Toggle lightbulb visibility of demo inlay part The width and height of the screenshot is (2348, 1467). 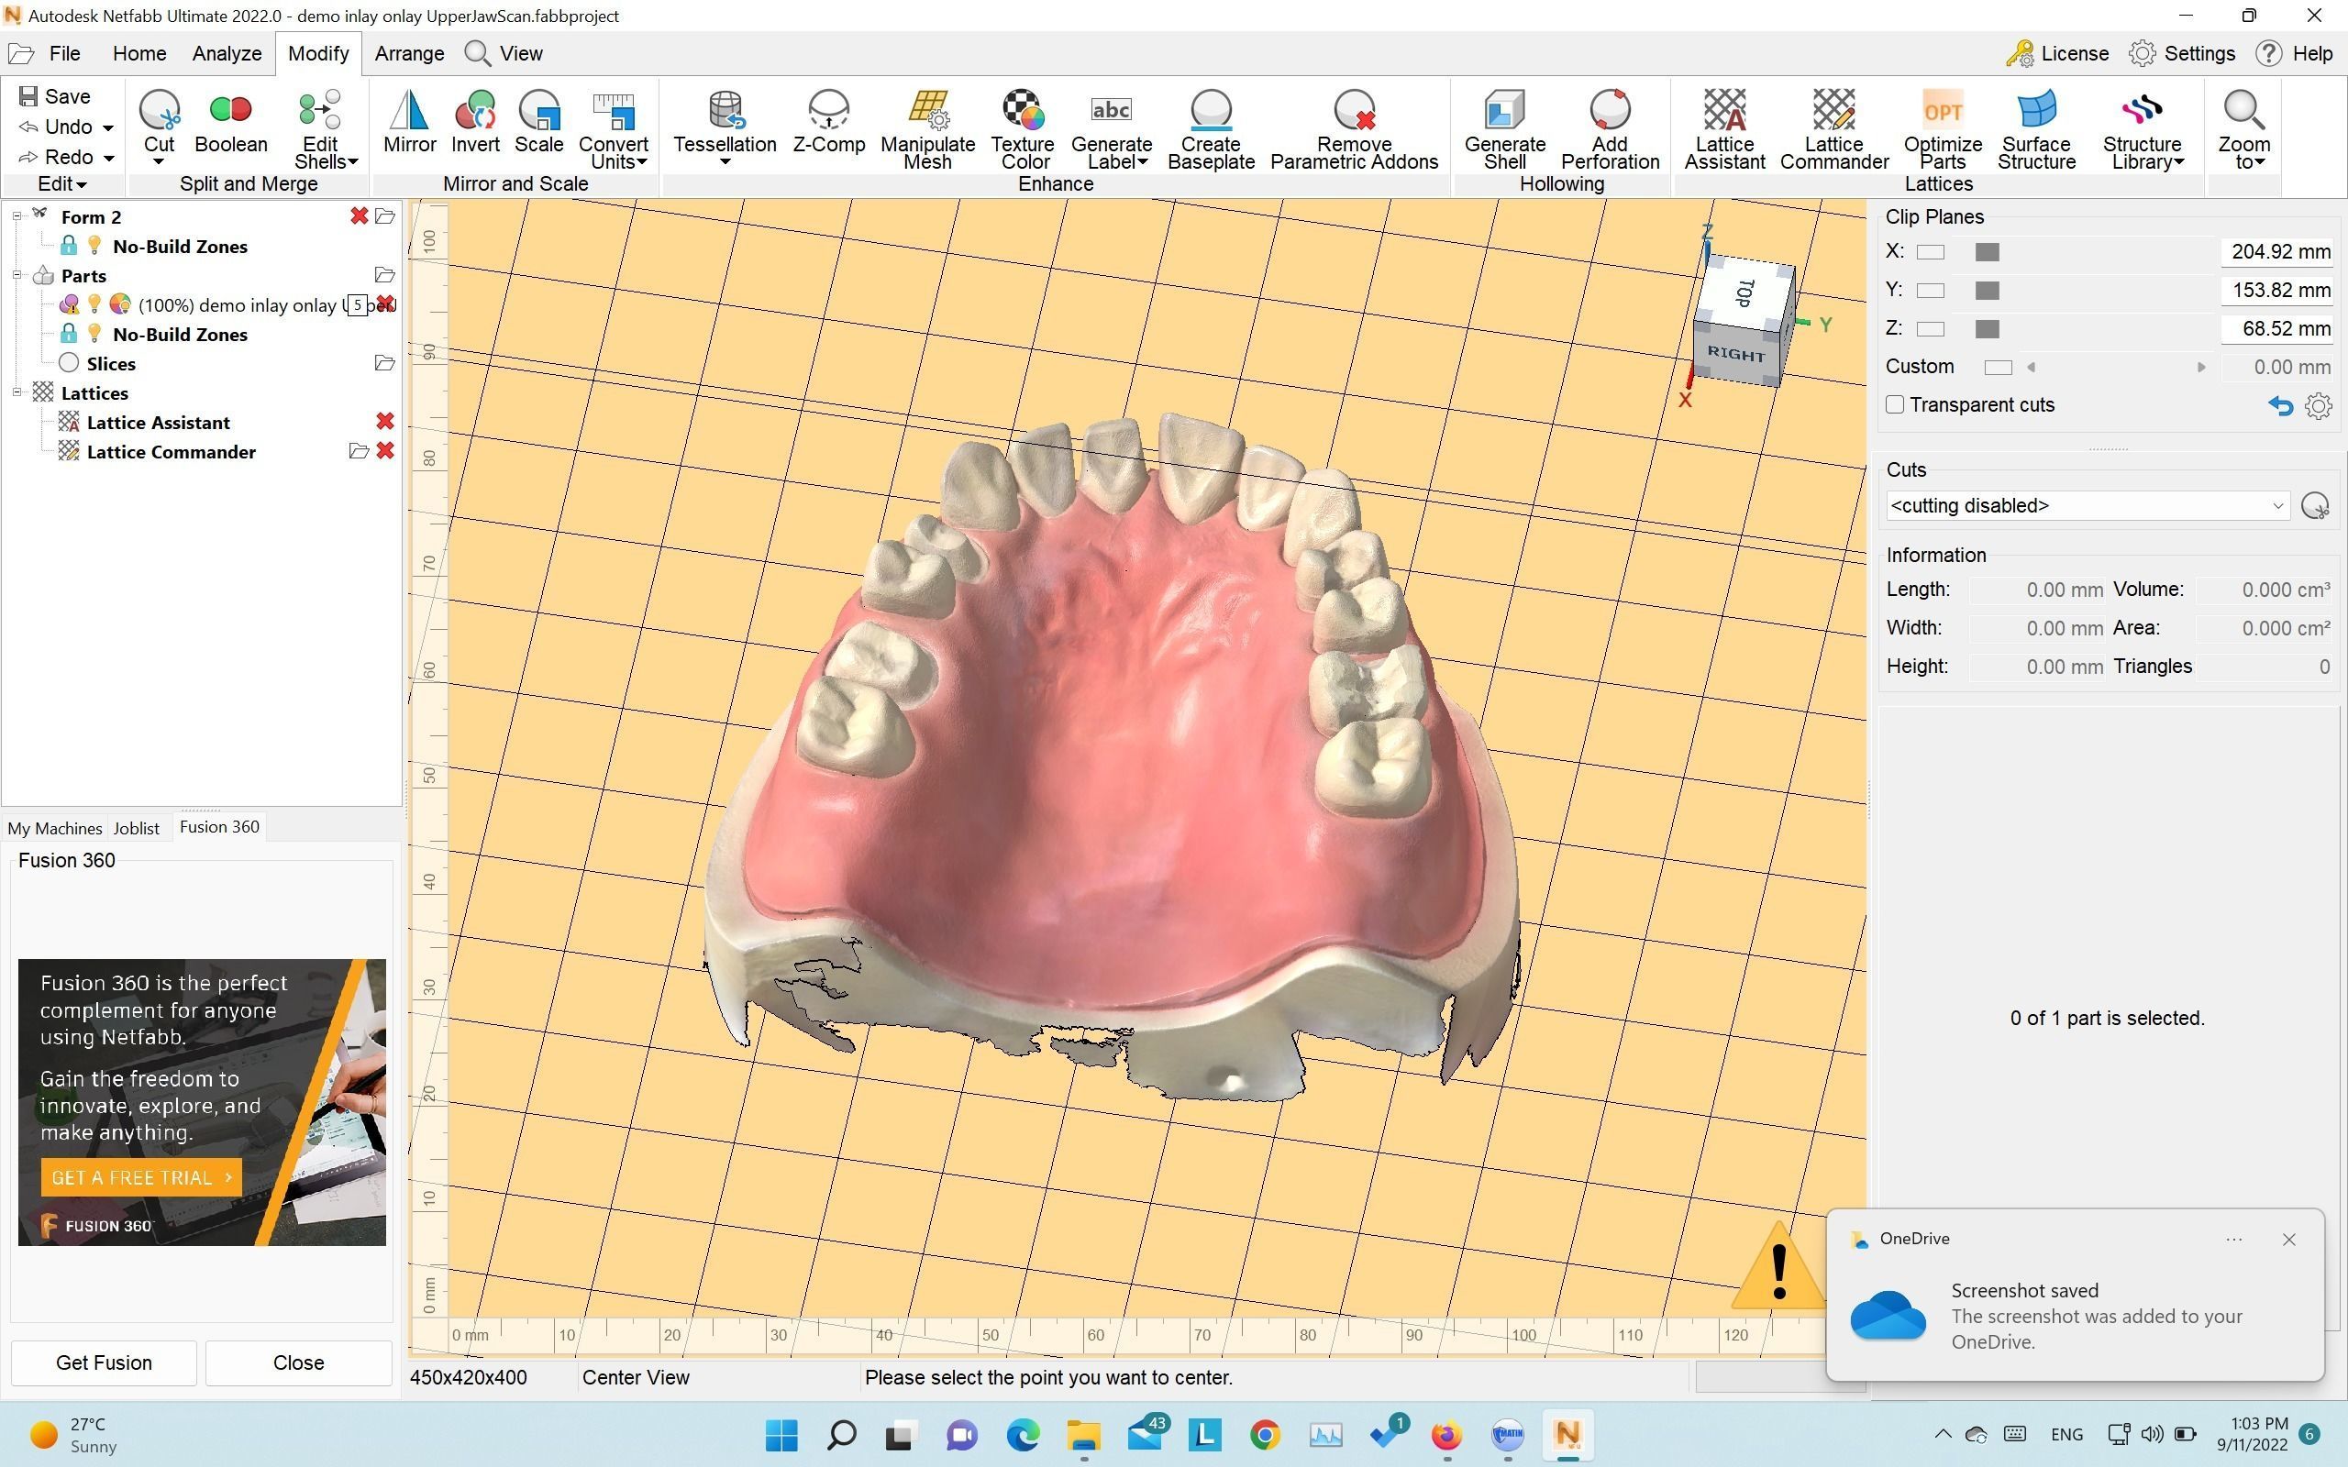point(94,304)
